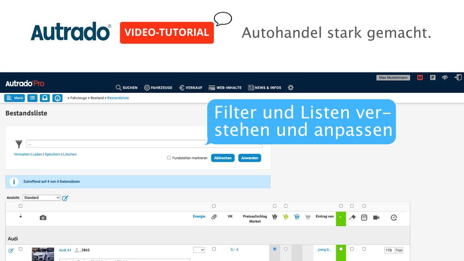Open the SUCHEN menu
Viewport: 464px width, 261px height.
pyautogui.click(x=127, y=87)
